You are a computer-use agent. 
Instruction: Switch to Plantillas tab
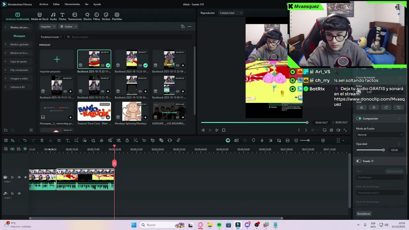click(117, 17)
